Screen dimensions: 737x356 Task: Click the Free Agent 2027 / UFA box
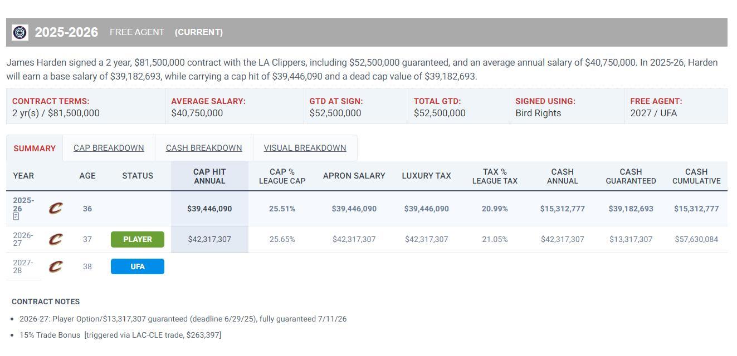(675, 107)
